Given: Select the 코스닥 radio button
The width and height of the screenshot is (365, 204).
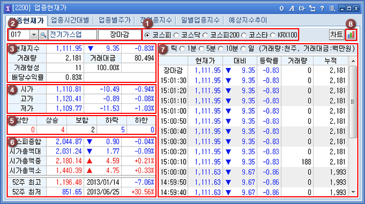Looking at the screenshot, I should pyautogui.click(x=176, y=35).
